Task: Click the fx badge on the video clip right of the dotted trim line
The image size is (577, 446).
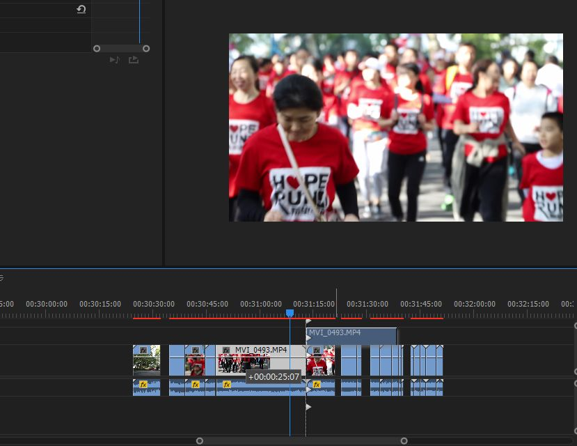Action: pos(317,350)
